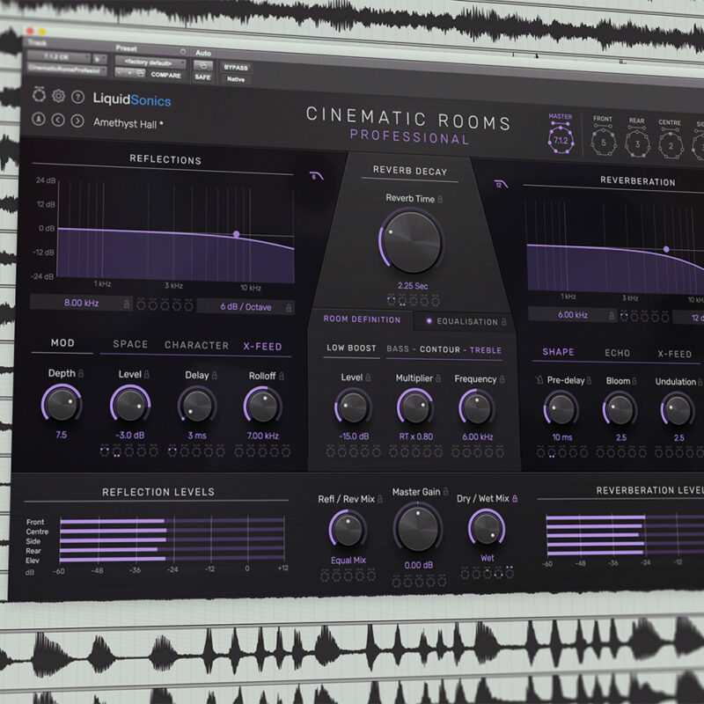This screenshot has height=704, width=704.
Task: Switch to the CHARACTER tab
Action: [x=196, y=345]
